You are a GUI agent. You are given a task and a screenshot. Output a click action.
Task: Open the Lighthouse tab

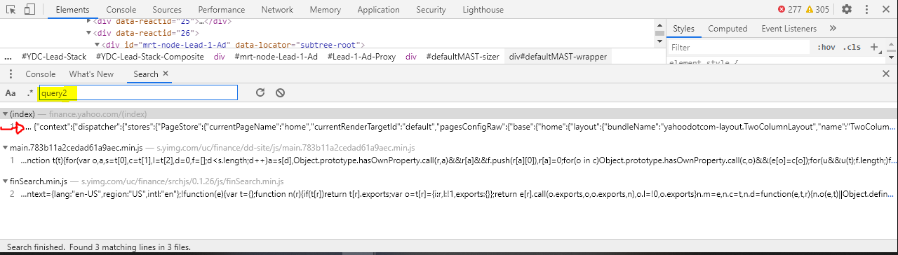point(483,10)
